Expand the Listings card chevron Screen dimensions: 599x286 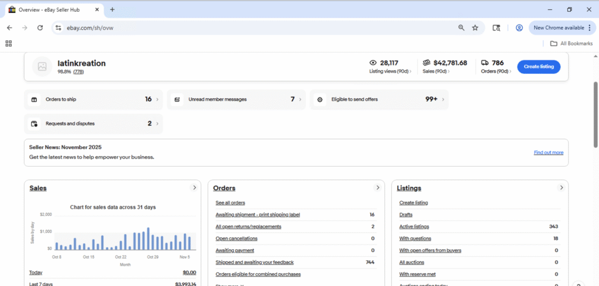click(x=562, y=188)
